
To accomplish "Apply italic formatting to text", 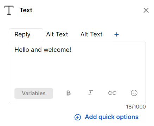I will pyautogui.click(x=90, y=93).
